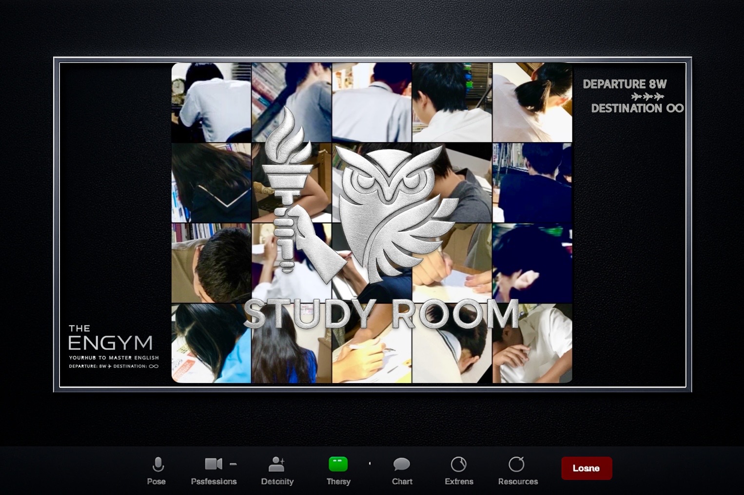Screen dimensions: 744x495
Task: Open the Chart speech bubble icon
Action: [402, 464]
